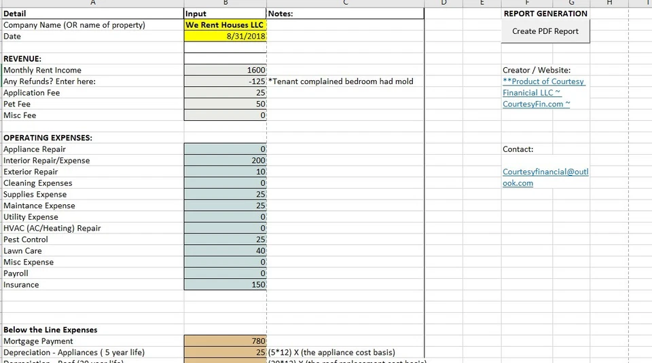This screenshot has width=652, height=363.
Task: Click the Application Fee label
Action: (32, 93)
